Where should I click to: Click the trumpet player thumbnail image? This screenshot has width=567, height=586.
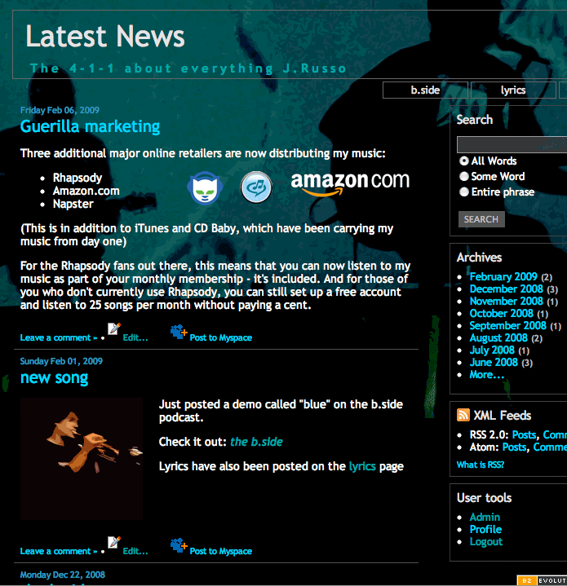coord(82,459)
